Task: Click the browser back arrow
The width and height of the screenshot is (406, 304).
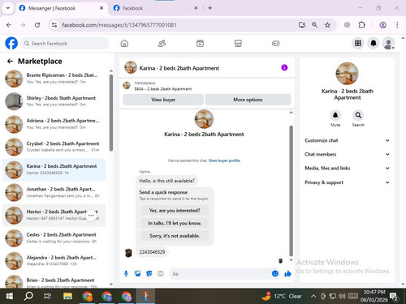Action: [9, 25]
